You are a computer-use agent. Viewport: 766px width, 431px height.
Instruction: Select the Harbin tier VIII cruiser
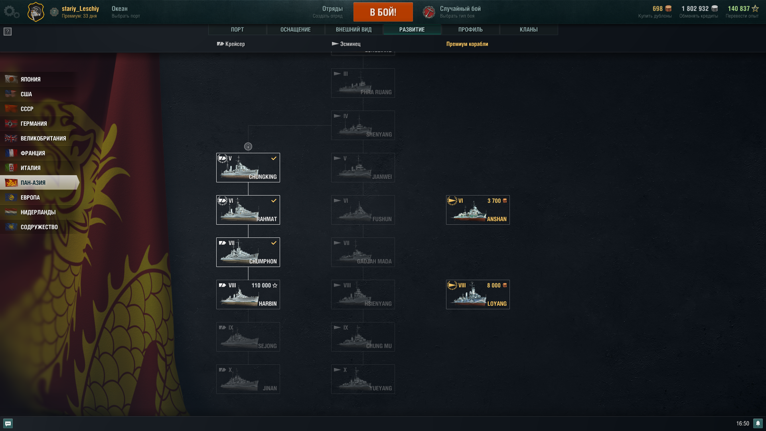pyautogui.click(x=248, y=295)
